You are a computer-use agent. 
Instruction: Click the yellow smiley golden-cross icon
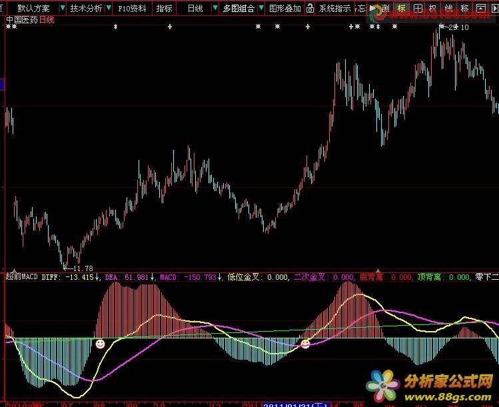pyautogui.click(x=305, y=344)
